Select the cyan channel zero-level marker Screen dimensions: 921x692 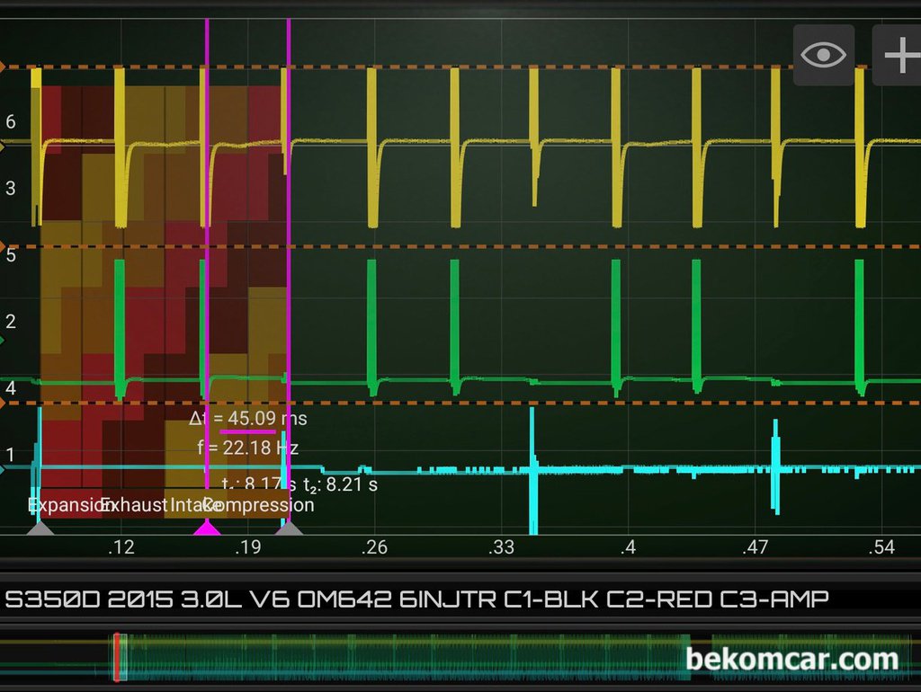click(3, 469)
